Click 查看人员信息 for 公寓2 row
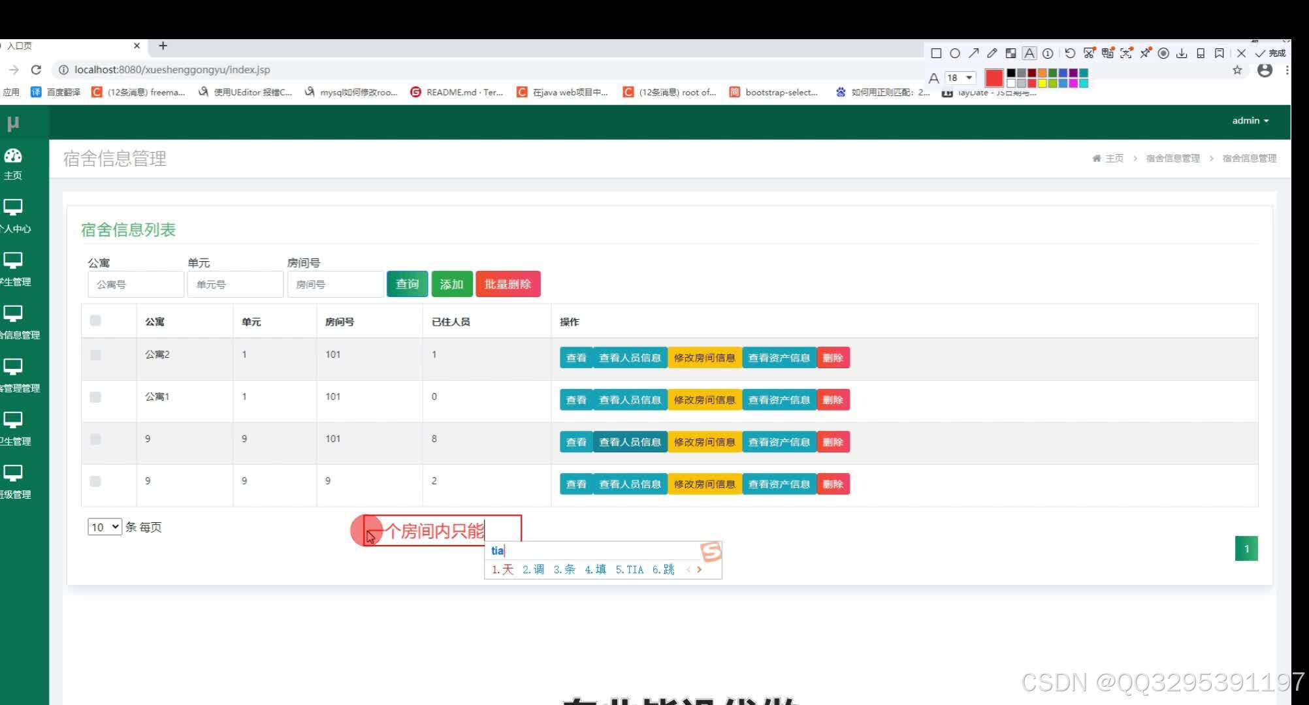The width and height of the screenshot is (1309, 705). [x=630, y=358]
